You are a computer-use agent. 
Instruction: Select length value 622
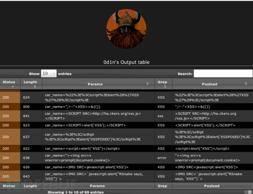(26, 148)
